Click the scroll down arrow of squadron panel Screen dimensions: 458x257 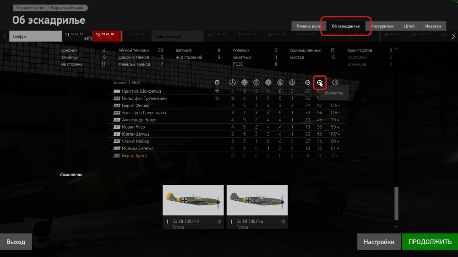click(396, 226)
